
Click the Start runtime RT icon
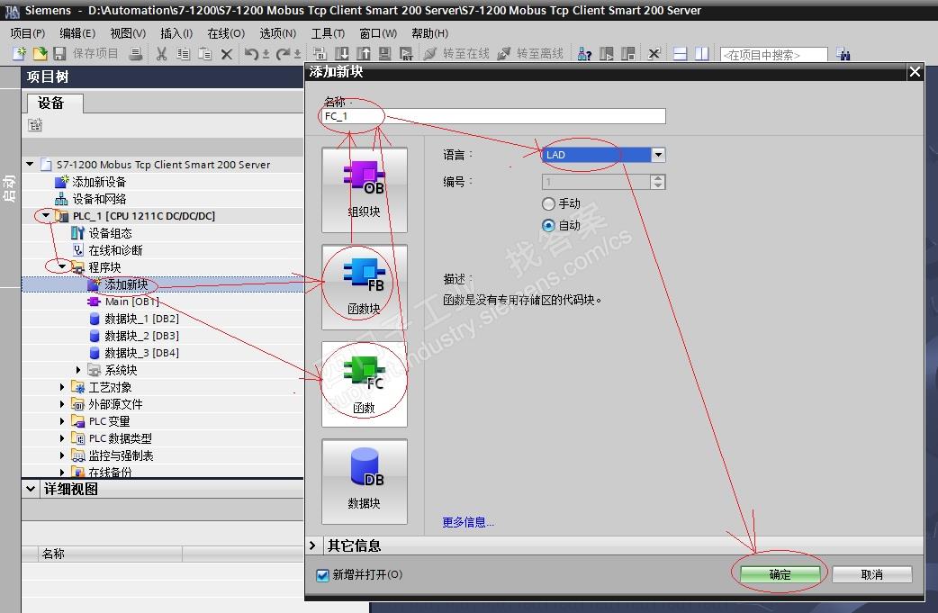tap(406, 54)
